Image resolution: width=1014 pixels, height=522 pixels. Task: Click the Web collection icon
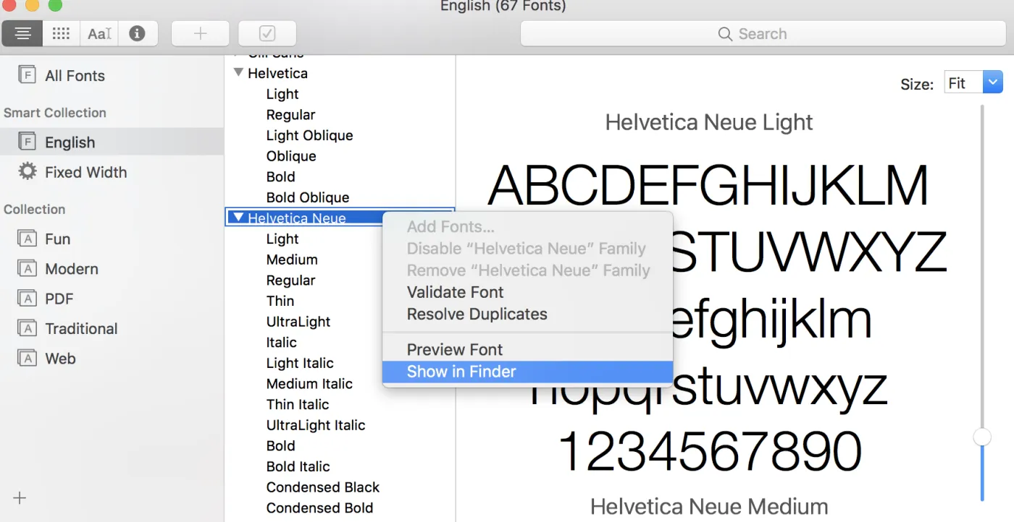pos(27,359)
